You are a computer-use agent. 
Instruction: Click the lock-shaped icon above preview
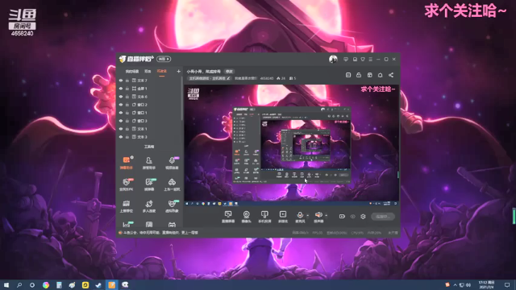tap(359, 75)
